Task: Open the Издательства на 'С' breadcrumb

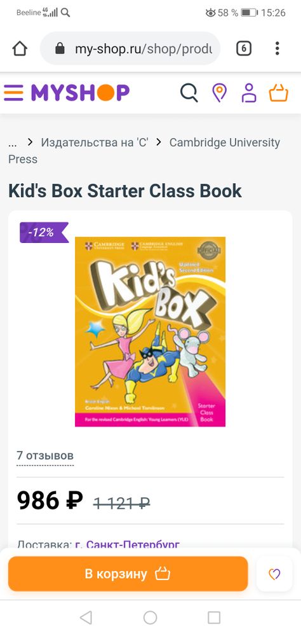Action: coord(95,142)
